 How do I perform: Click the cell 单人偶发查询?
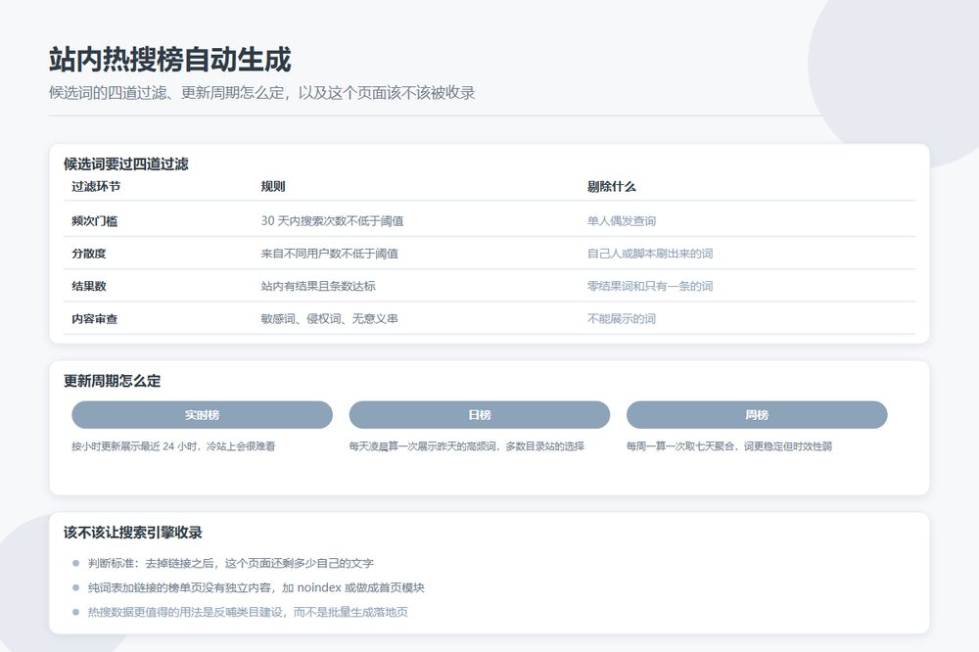[622, 221]
